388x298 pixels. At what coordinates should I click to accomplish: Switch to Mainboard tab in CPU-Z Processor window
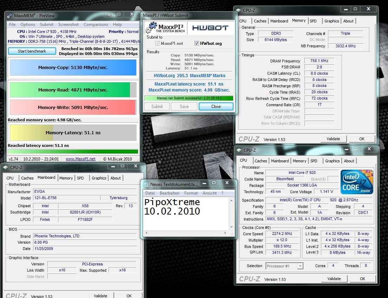280,161
